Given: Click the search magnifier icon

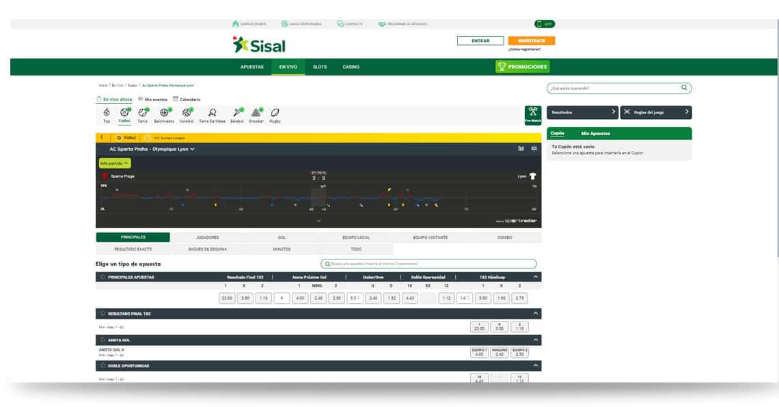Looking at the screenshot, I should pyautogui.click(x=684, y=88).
